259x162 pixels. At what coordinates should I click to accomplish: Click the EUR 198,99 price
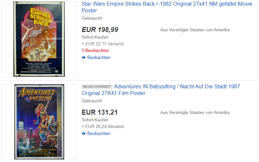coord(100,30)
